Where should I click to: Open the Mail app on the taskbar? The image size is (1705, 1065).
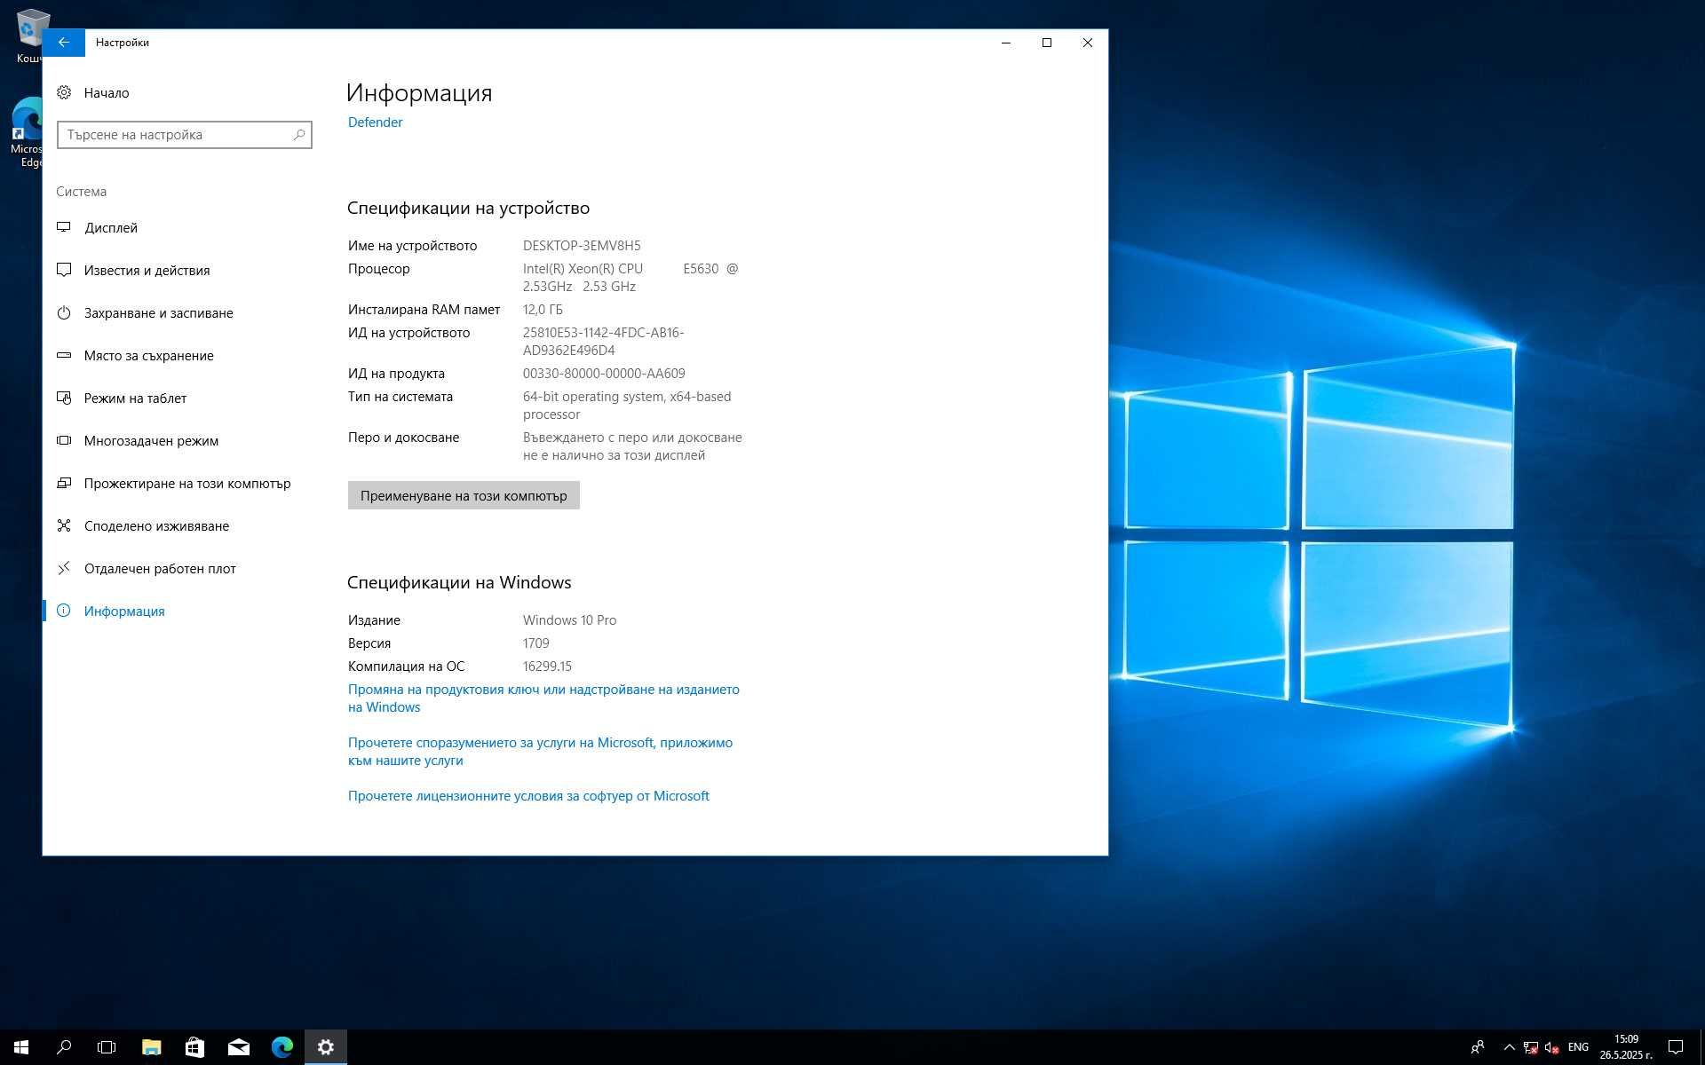coord(238,1047)
